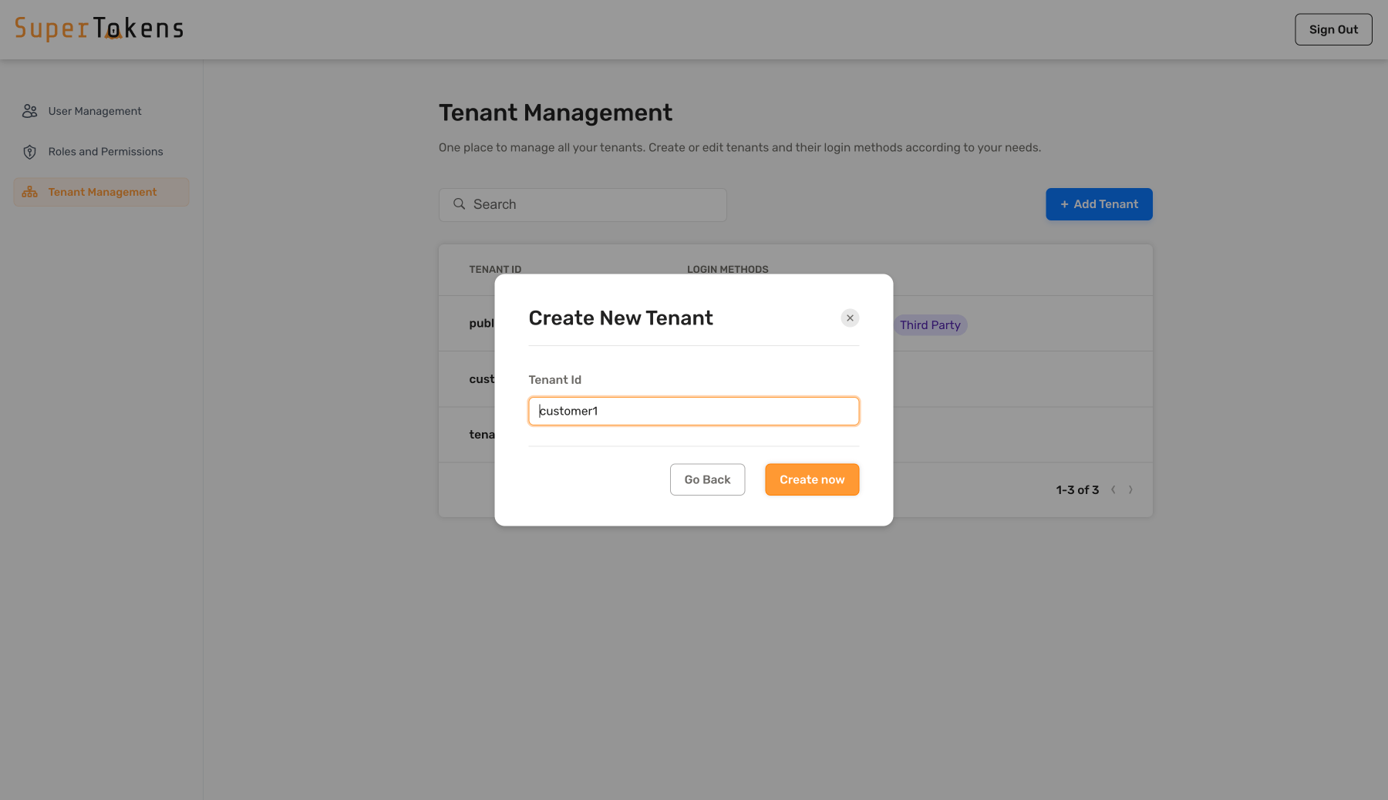Click the Search field above the tenant table

point(582,203)
